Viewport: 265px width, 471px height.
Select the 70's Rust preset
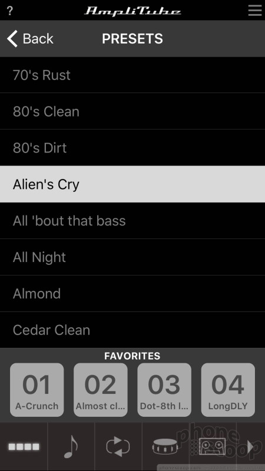(x=132, y=75)
